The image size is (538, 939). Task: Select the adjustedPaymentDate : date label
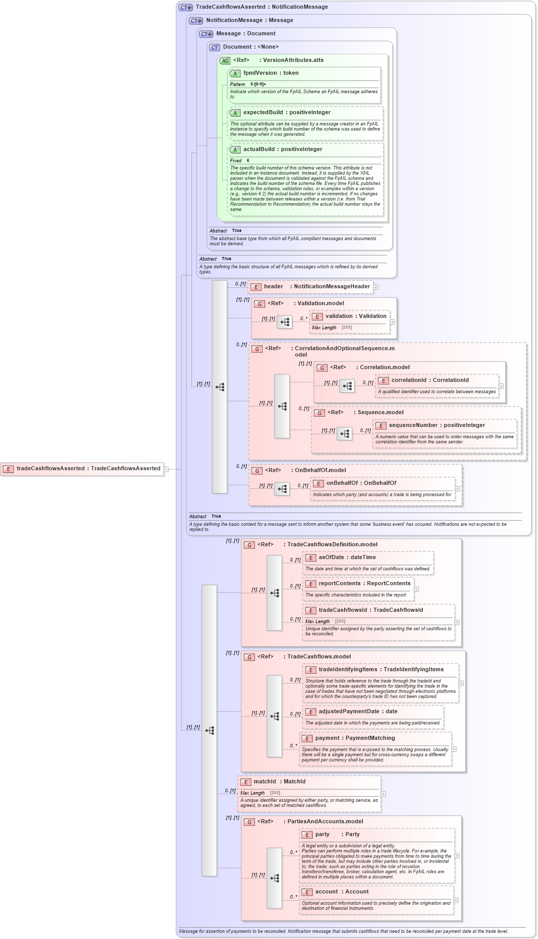[358, 712]
